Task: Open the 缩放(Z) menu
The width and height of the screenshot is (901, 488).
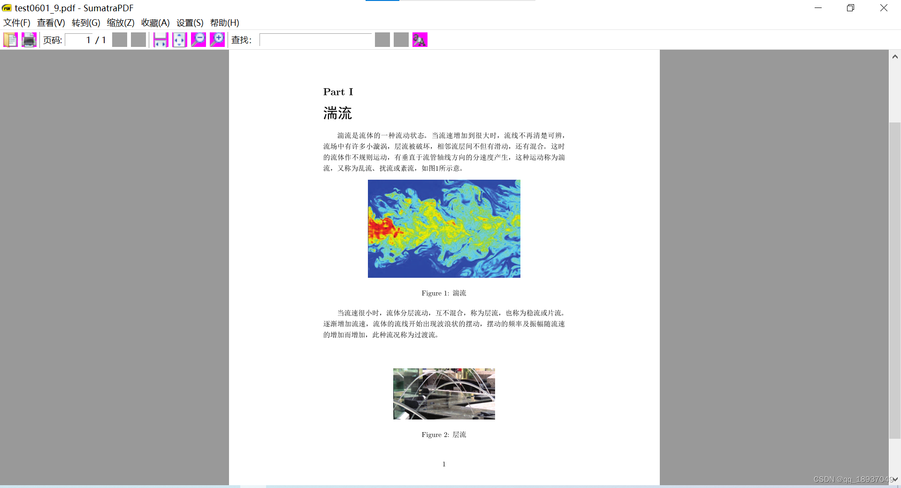Action: [121, 23]
